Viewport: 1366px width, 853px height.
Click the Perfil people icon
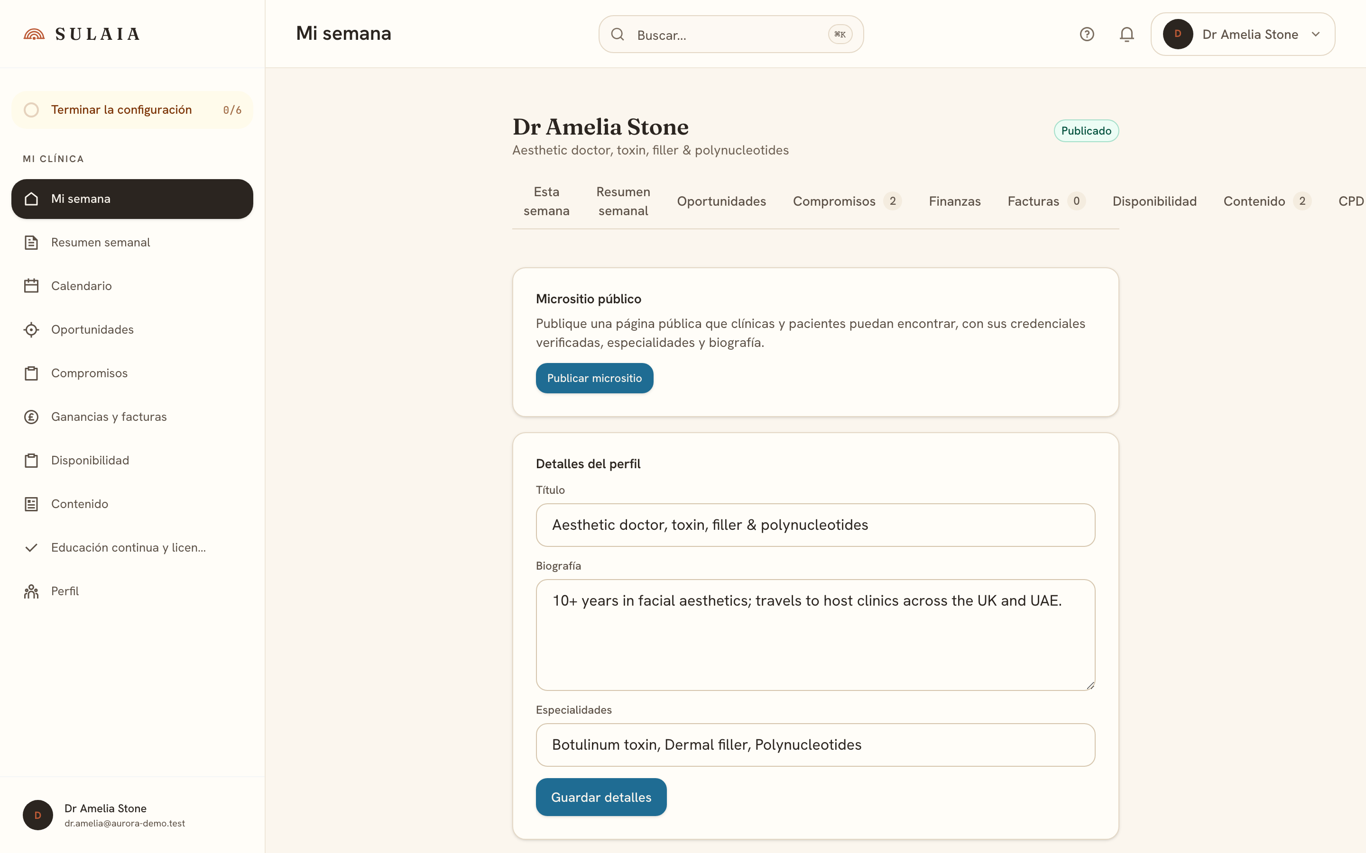32,591
